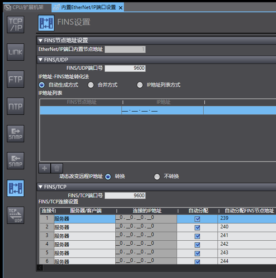Screen dimensions: 276x278
Task: Select the 合并方式 radio button
Action: [x=91, y=85]
